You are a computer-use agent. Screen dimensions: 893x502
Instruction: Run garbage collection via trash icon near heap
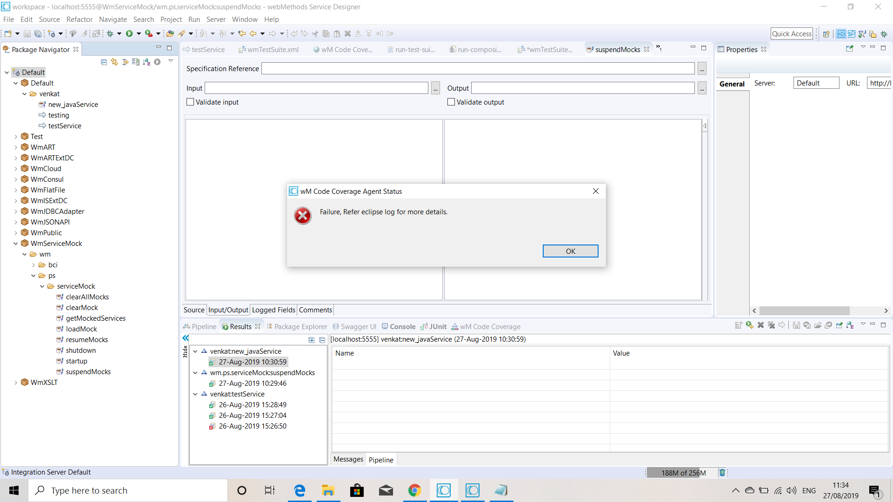(x=722, y=472)
